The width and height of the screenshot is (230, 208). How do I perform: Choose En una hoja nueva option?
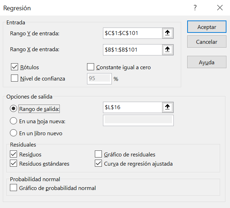point(14,121)
